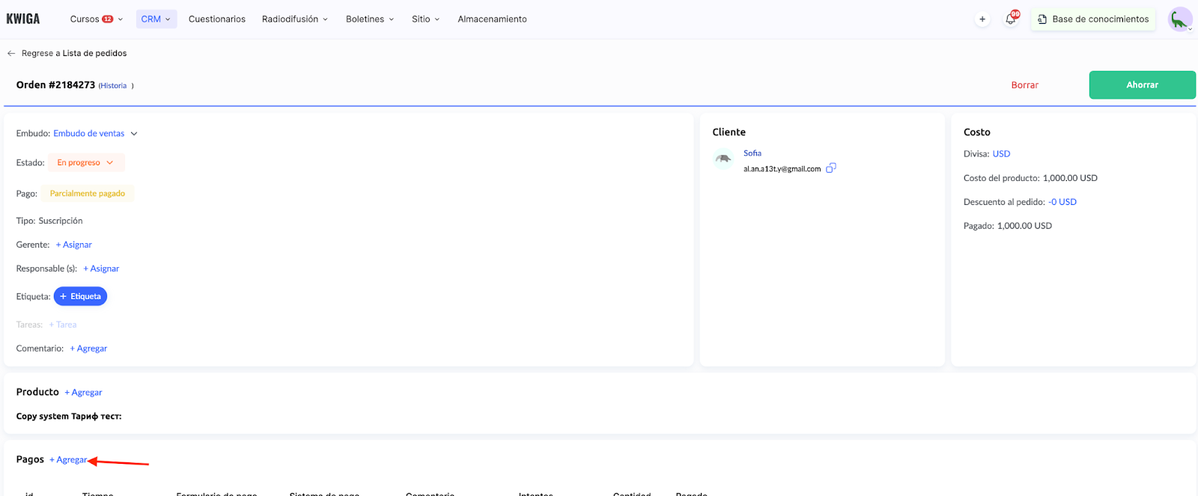Open the Estado En progreso dropdown
The image size is (1198, 496).
tap(86, 162)
